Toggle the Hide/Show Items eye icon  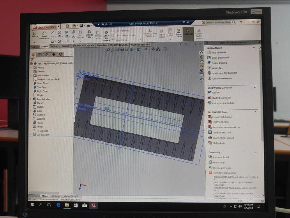click(146, 49)
